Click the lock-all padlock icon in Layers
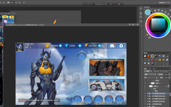 [x=157, y=78]
